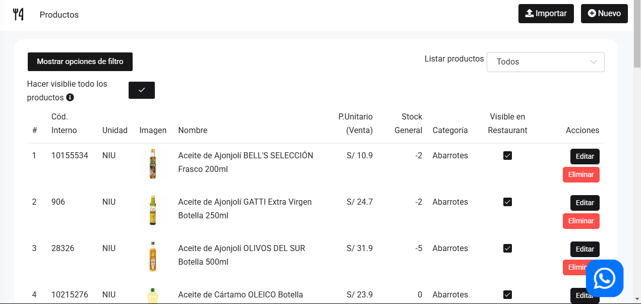Open the WhatsApp chat bubble
Viewport: 641px width, 304px height.
tap(605, 278)
